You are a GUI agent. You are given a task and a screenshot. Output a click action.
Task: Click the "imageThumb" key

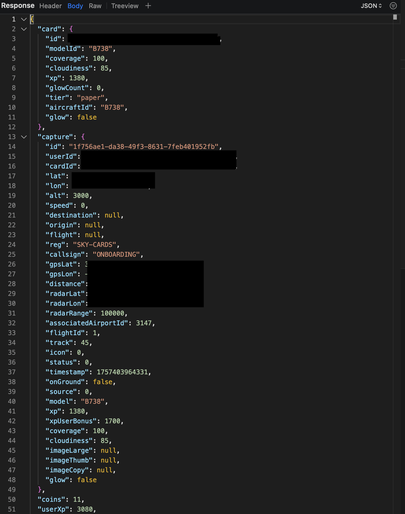(x=69, y=460)
